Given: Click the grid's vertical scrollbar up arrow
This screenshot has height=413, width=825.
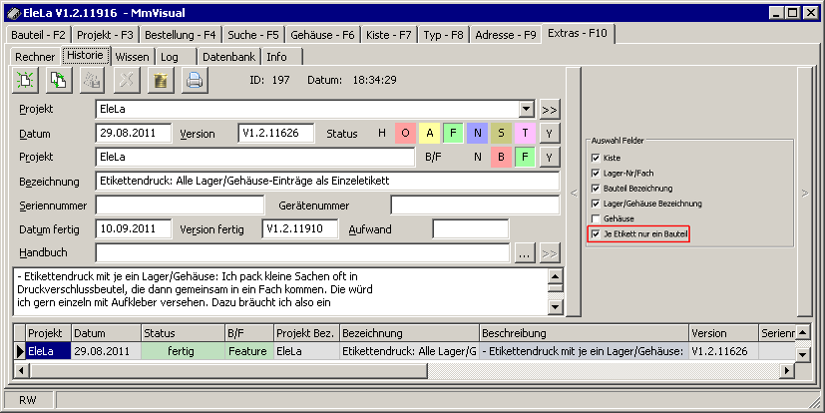Looking at the screenshot, I should [802, 332].
